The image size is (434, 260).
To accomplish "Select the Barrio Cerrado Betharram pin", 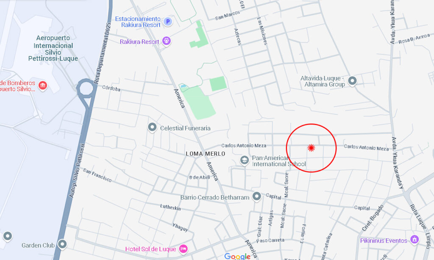I will (256, 196).
